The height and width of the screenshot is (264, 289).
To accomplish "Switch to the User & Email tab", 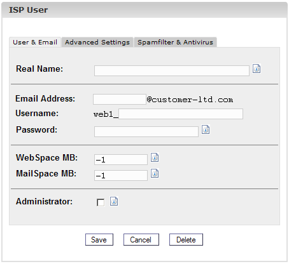I will pyautogui.click(x=35, y=42).
